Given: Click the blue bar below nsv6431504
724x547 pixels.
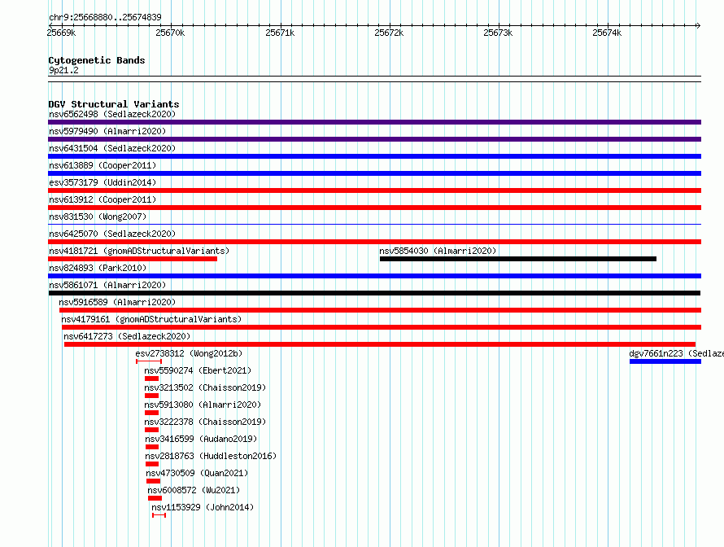Looking at the screenshot, I should [x=374, y=156].
